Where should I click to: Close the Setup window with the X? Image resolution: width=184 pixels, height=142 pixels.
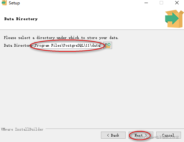point(177,3)
